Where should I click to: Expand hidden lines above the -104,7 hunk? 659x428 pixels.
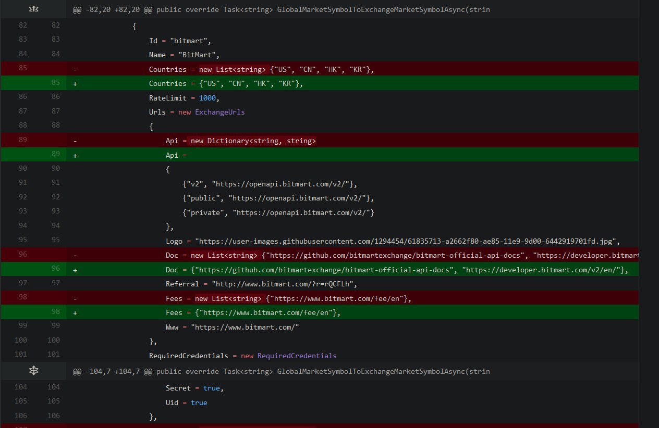pos(33,371)
